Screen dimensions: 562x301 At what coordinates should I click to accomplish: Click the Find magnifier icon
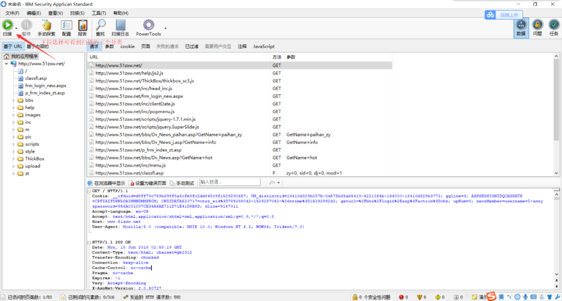coord(100,25)
